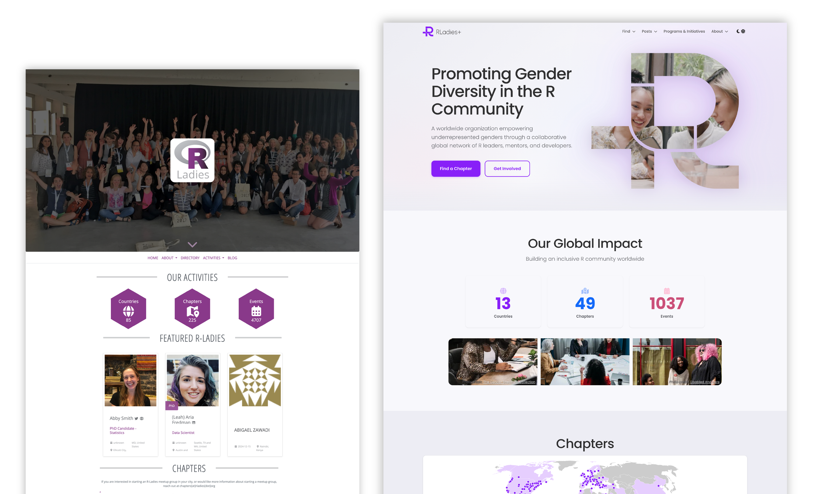Image resolution: width=815 pixels, height=494 pixels.
Task: Click location pin beside Ellicott City
Action: pyautogui.click(x=111, y=450)
